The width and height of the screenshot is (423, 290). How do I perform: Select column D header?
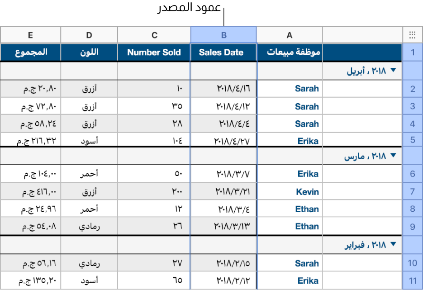pos(89,35)
